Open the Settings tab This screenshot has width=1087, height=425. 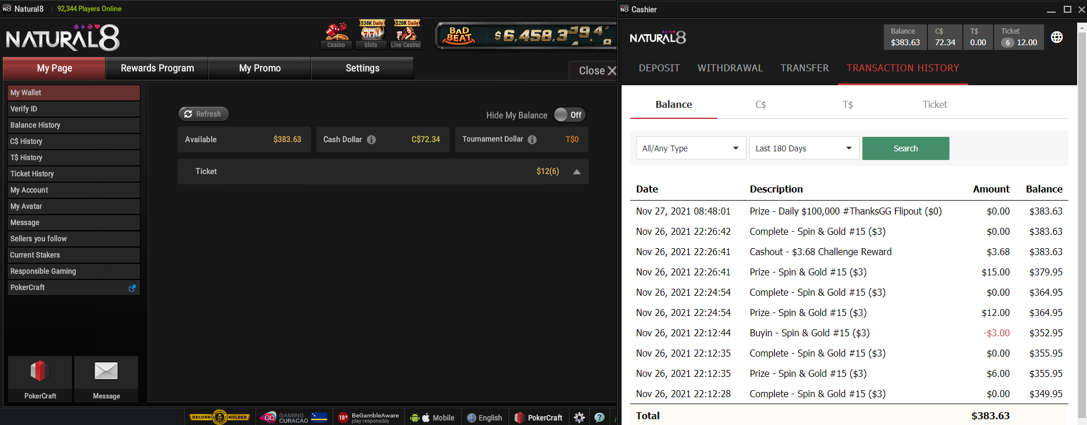(x=363, y=68)
